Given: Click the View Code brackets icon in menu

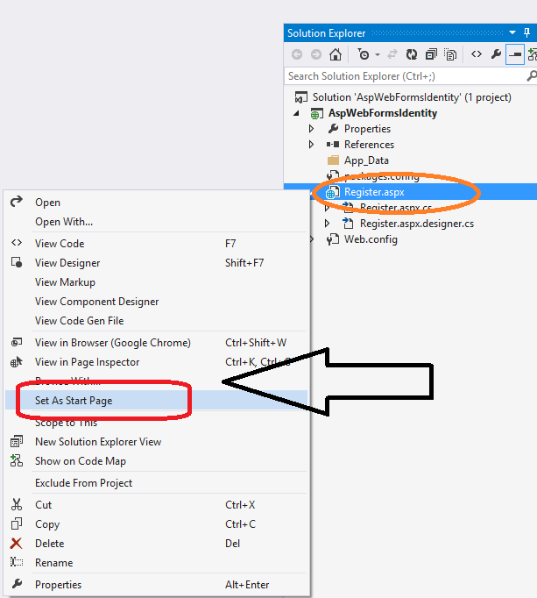Looking at the screenshot, I should point(17,243).
